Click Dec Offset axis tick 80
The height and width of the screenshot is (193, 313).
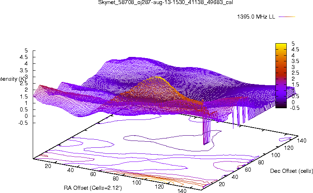click(261, 162)
